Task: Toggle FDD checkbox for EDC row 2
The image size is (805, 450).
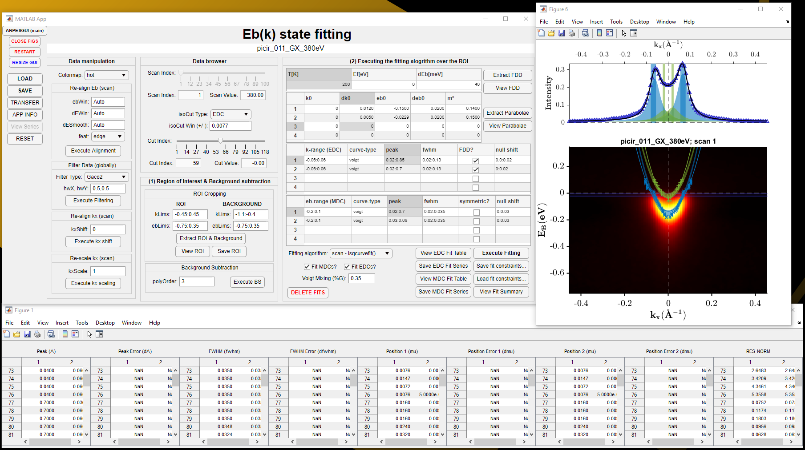Action: click(x=476, y=169)
